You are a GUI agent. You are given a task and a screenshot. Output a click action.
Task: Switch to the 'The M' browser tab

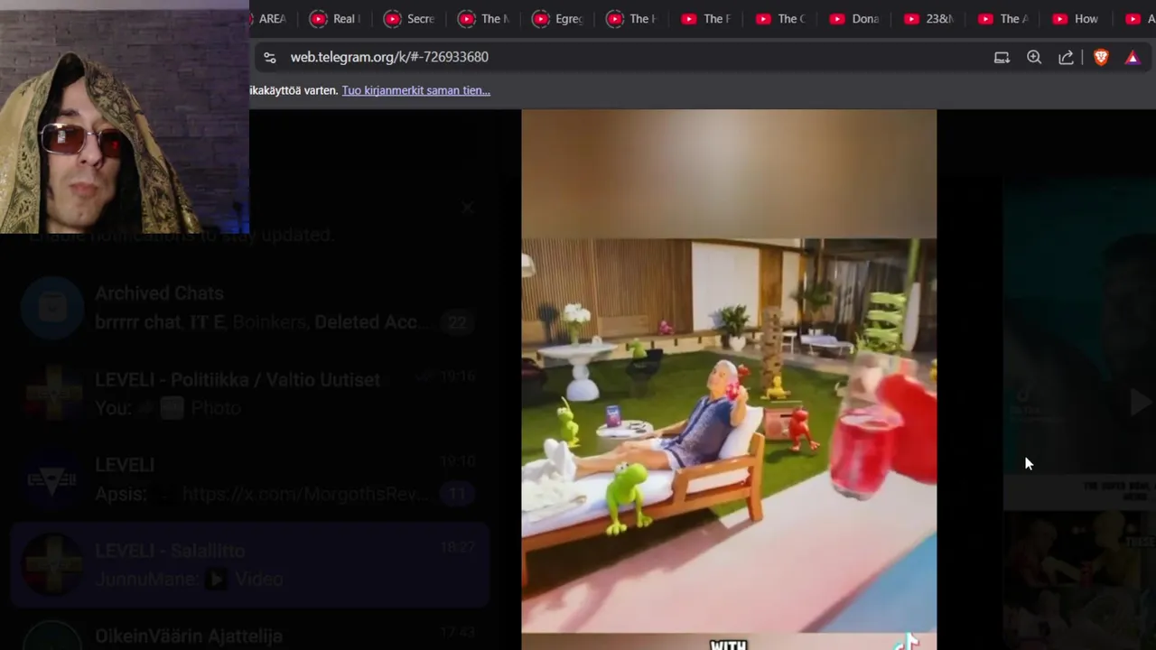[483, 18]
